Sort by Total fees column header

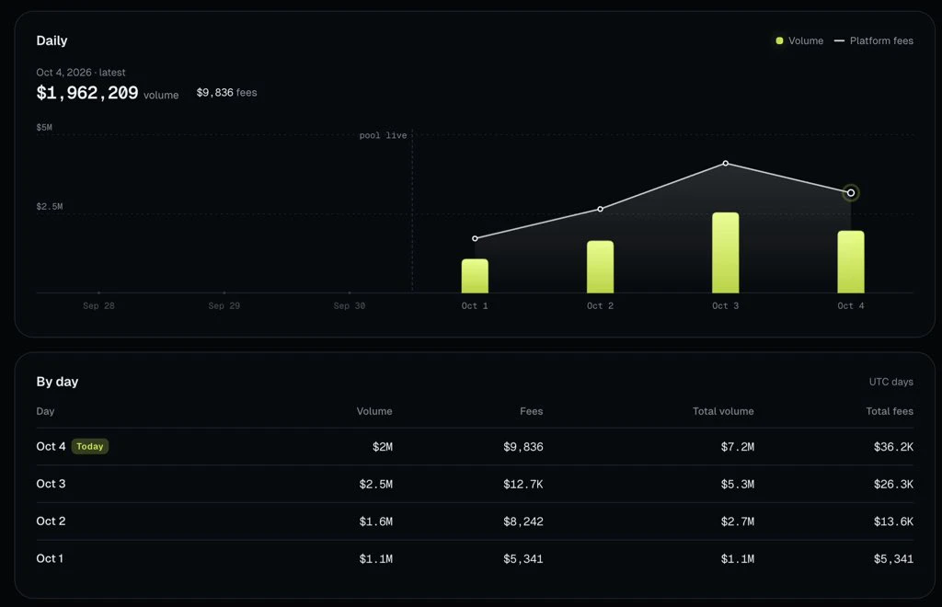click(890, 411)
